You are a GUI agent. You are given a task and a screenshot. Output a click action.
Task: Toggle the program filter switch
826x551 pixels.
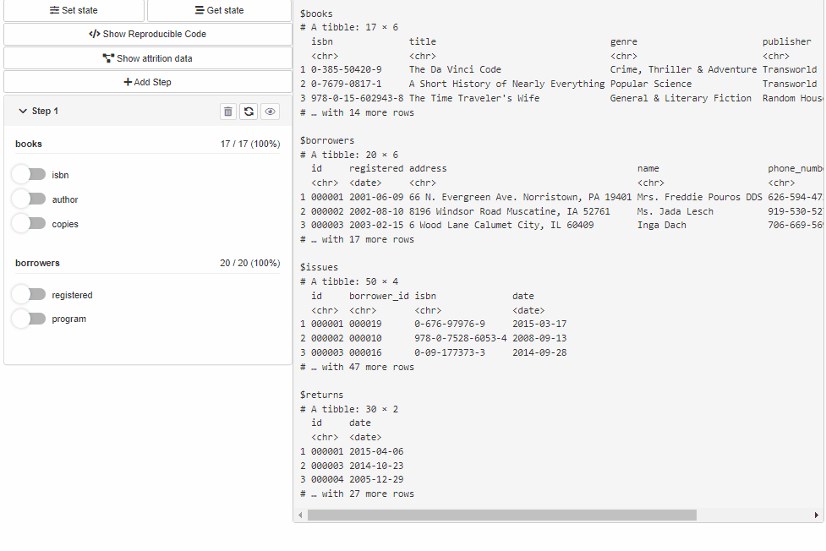coord(29,319)
